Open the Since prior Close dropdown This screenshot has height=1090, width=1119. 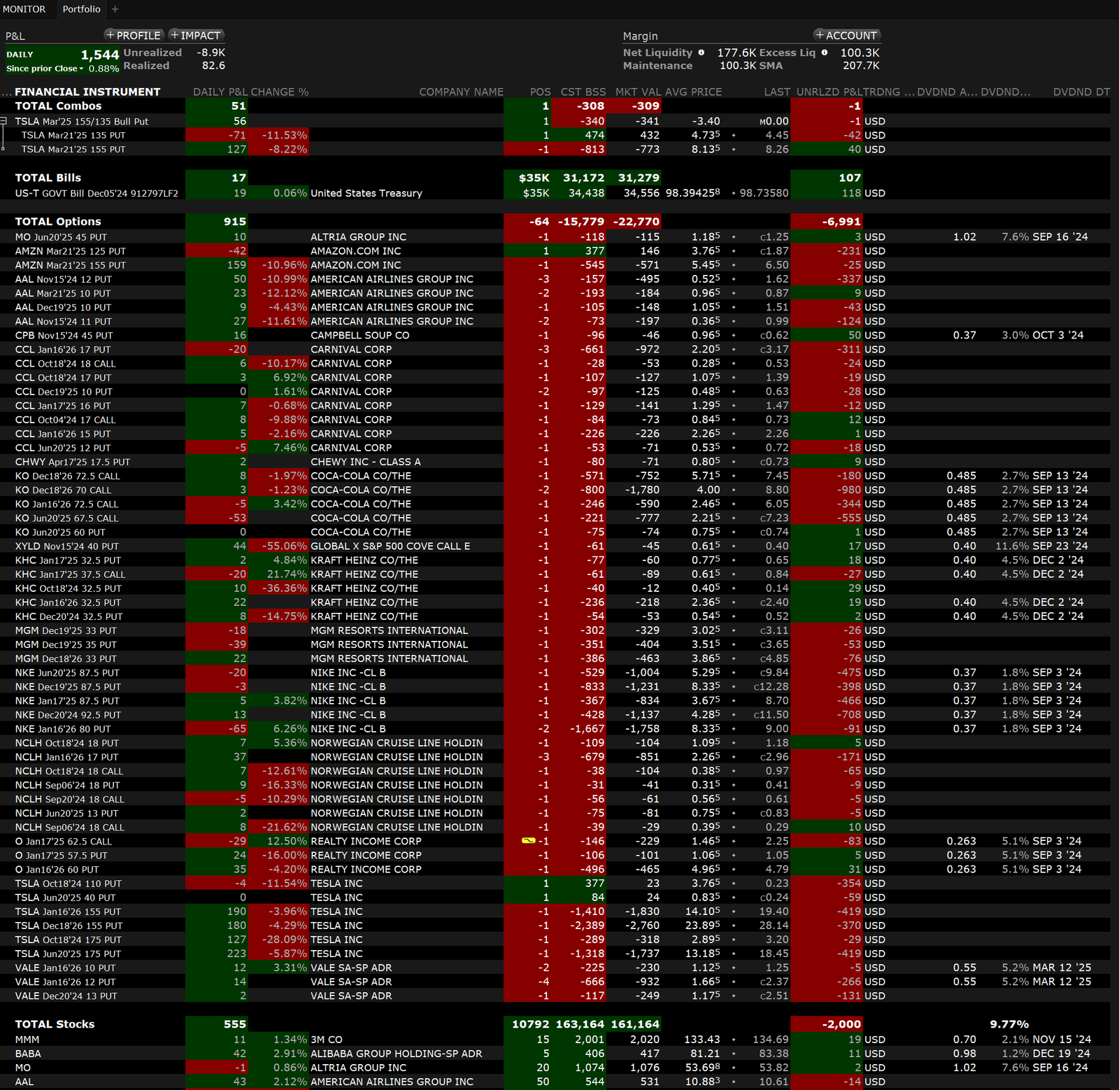81,69
